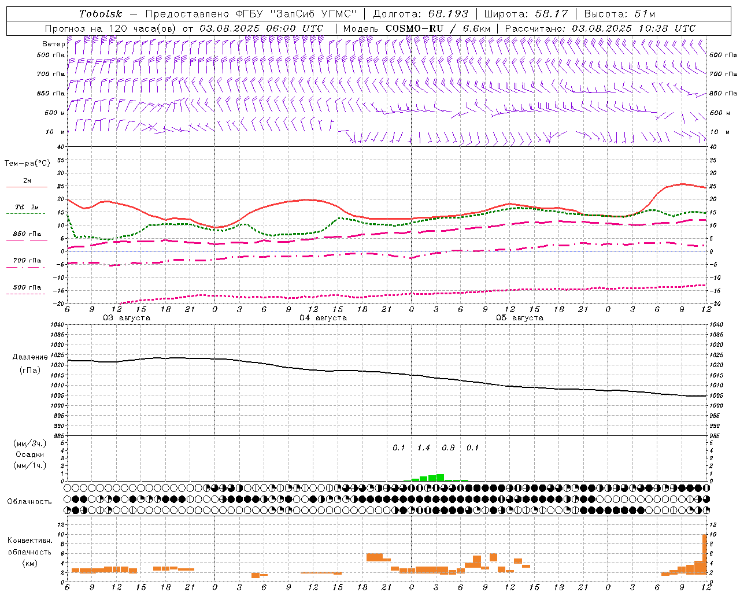This screenshot has width=740, height=592.
Task: Click the Ветер wind panel label
Action: tap(54, 44)
